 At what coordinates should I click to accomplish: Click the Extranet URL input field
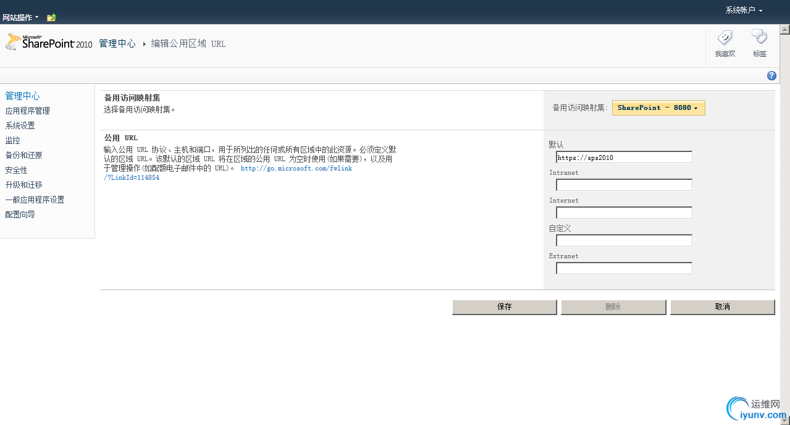[624, 268]
